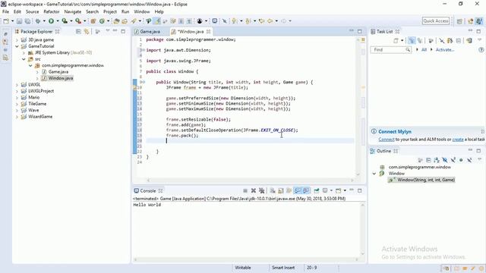
Task: Click the Open Perspective icon
Action: point(459,21)
